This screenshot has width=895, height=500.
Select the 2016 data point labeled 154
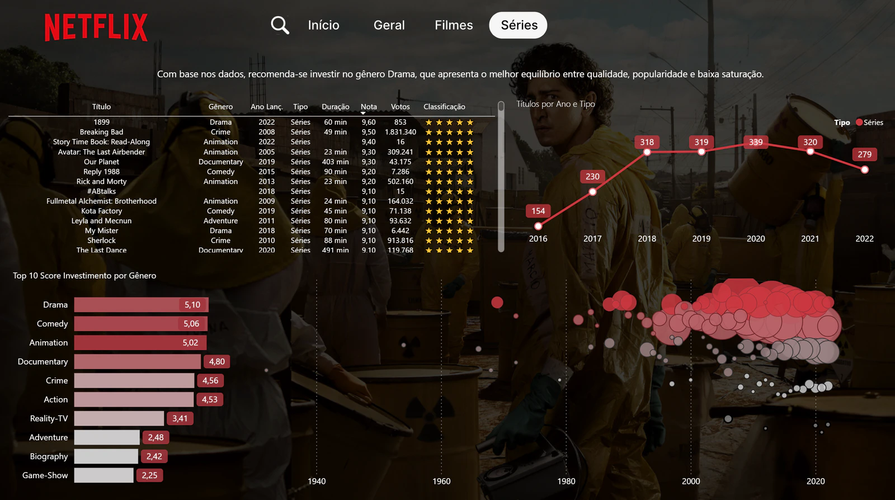click(538, 226)
